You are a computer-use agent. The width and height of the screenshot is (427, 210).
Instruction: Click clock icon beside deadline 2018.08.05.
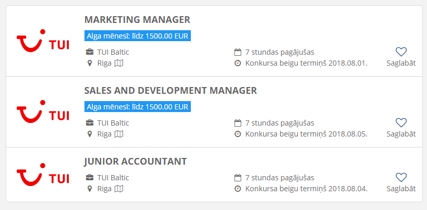238,134
